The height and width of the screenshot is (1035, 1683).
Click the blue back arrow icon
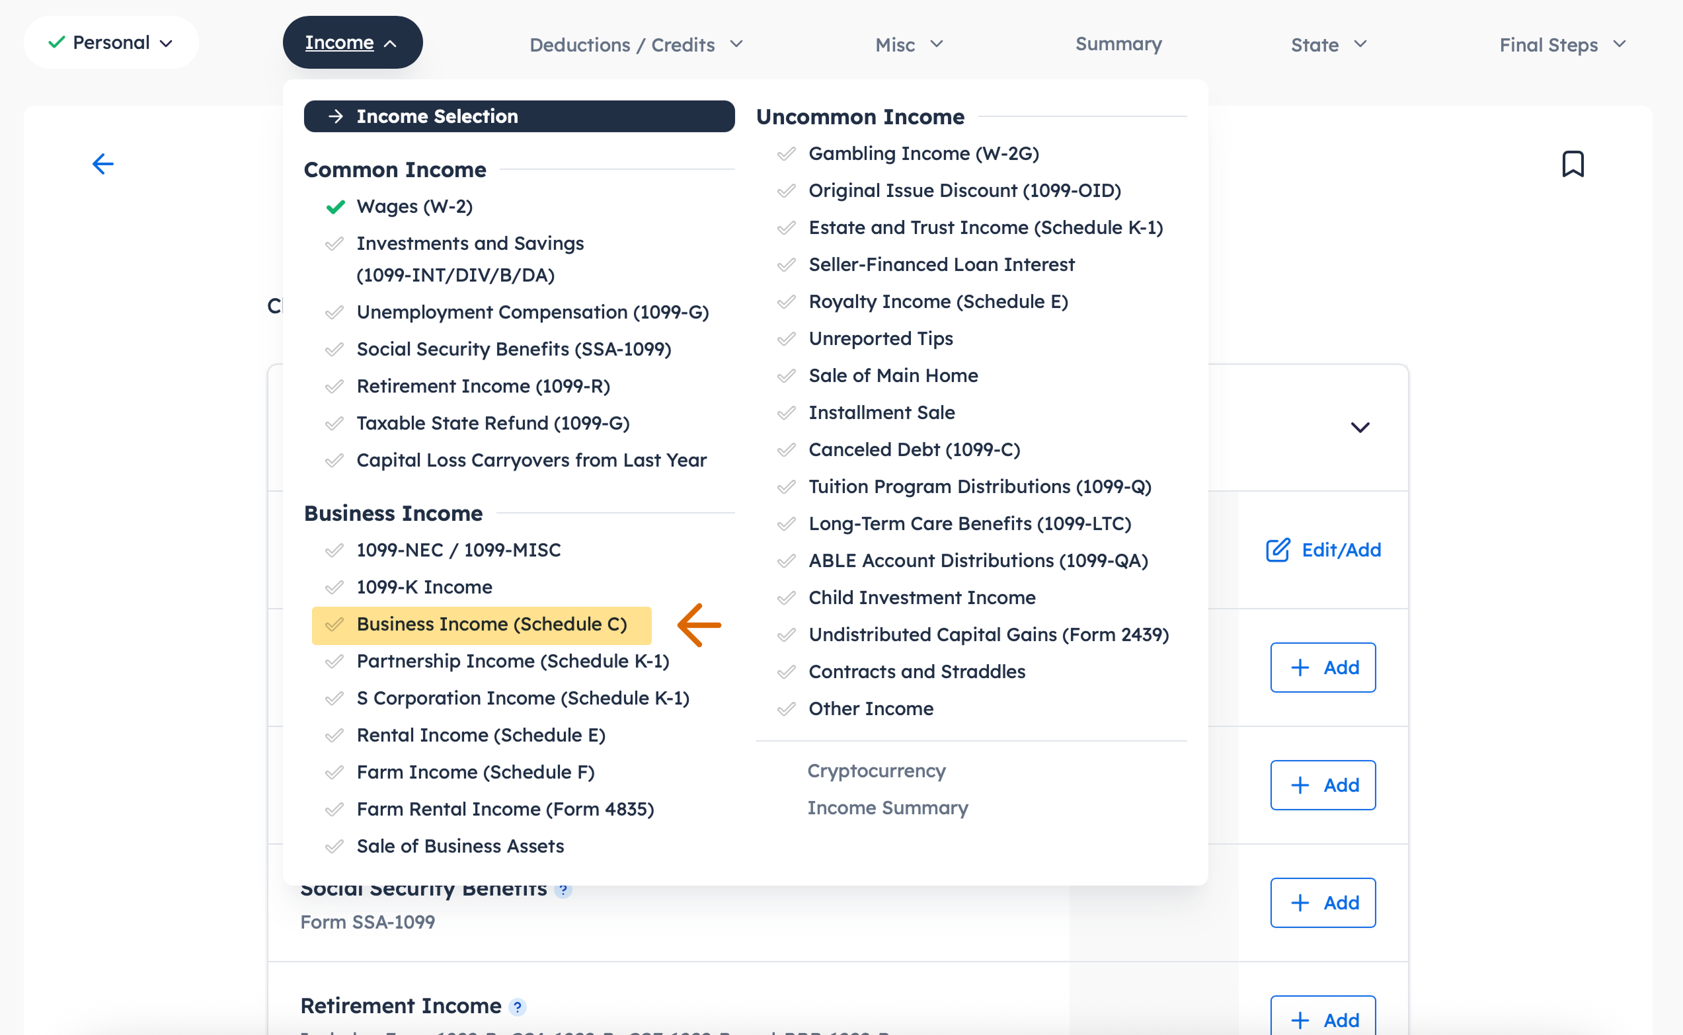(x=102, y=164)
